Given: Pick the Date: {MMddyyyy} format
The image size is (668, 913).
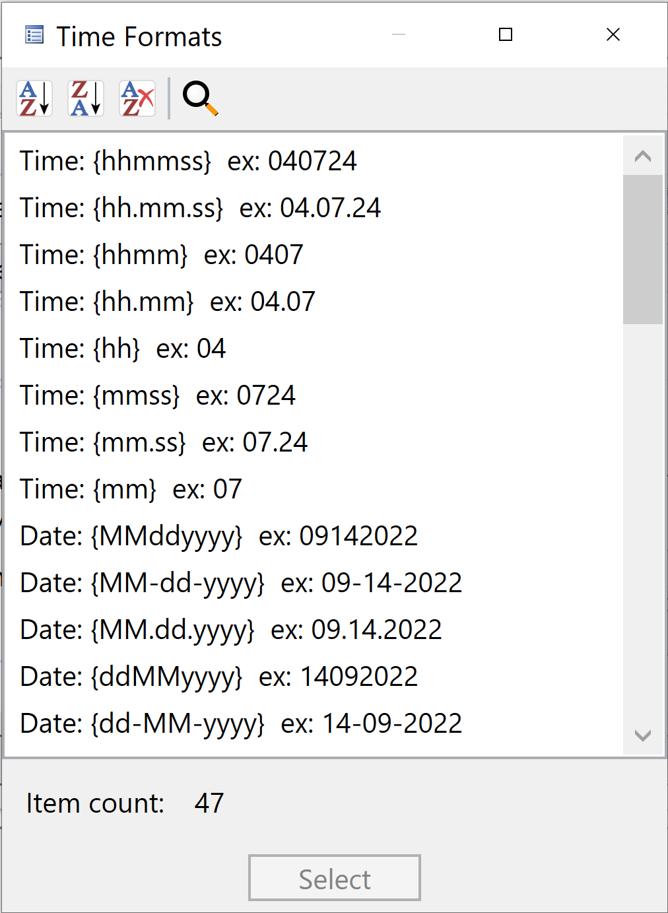Looking at the screenshot, I should tap(218, 536).
